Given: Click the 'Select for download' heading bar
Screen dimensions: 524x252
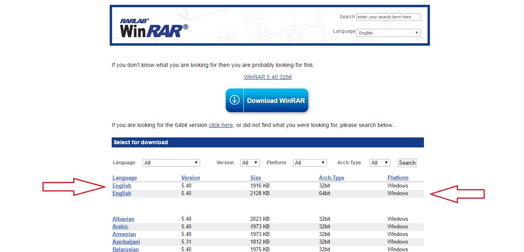Looking at the screenshot, I should click(267, 142).
